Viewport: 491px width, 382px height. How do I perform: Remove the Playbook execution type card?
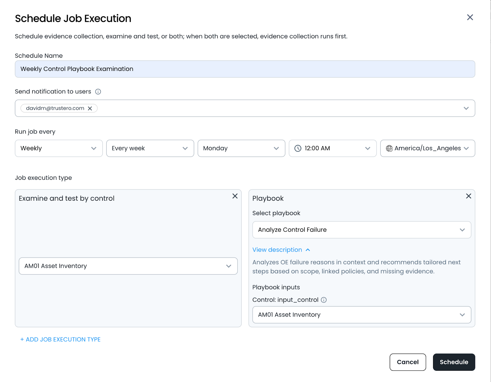pos(469,196)
